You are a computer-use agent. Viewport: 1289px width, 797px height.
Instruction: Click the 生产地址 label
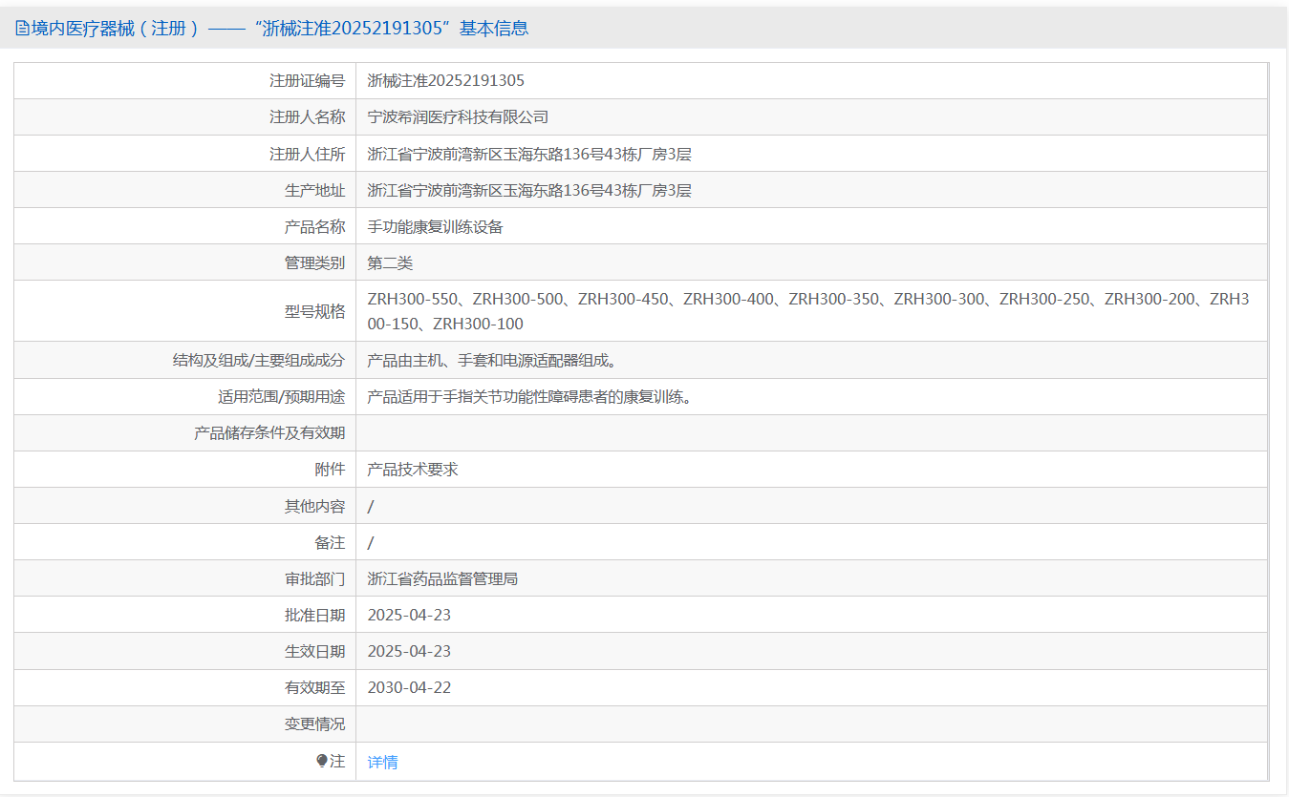[x=314, y=190]
